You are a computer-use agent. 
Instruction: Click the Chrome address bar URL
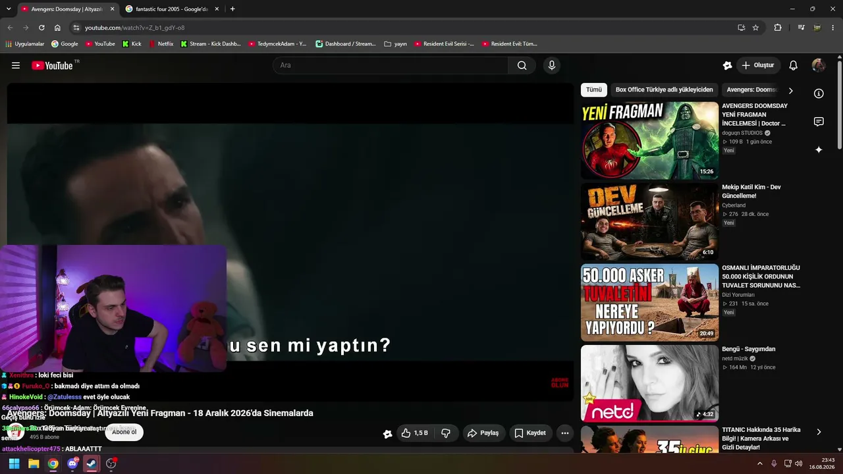point(134,28)
